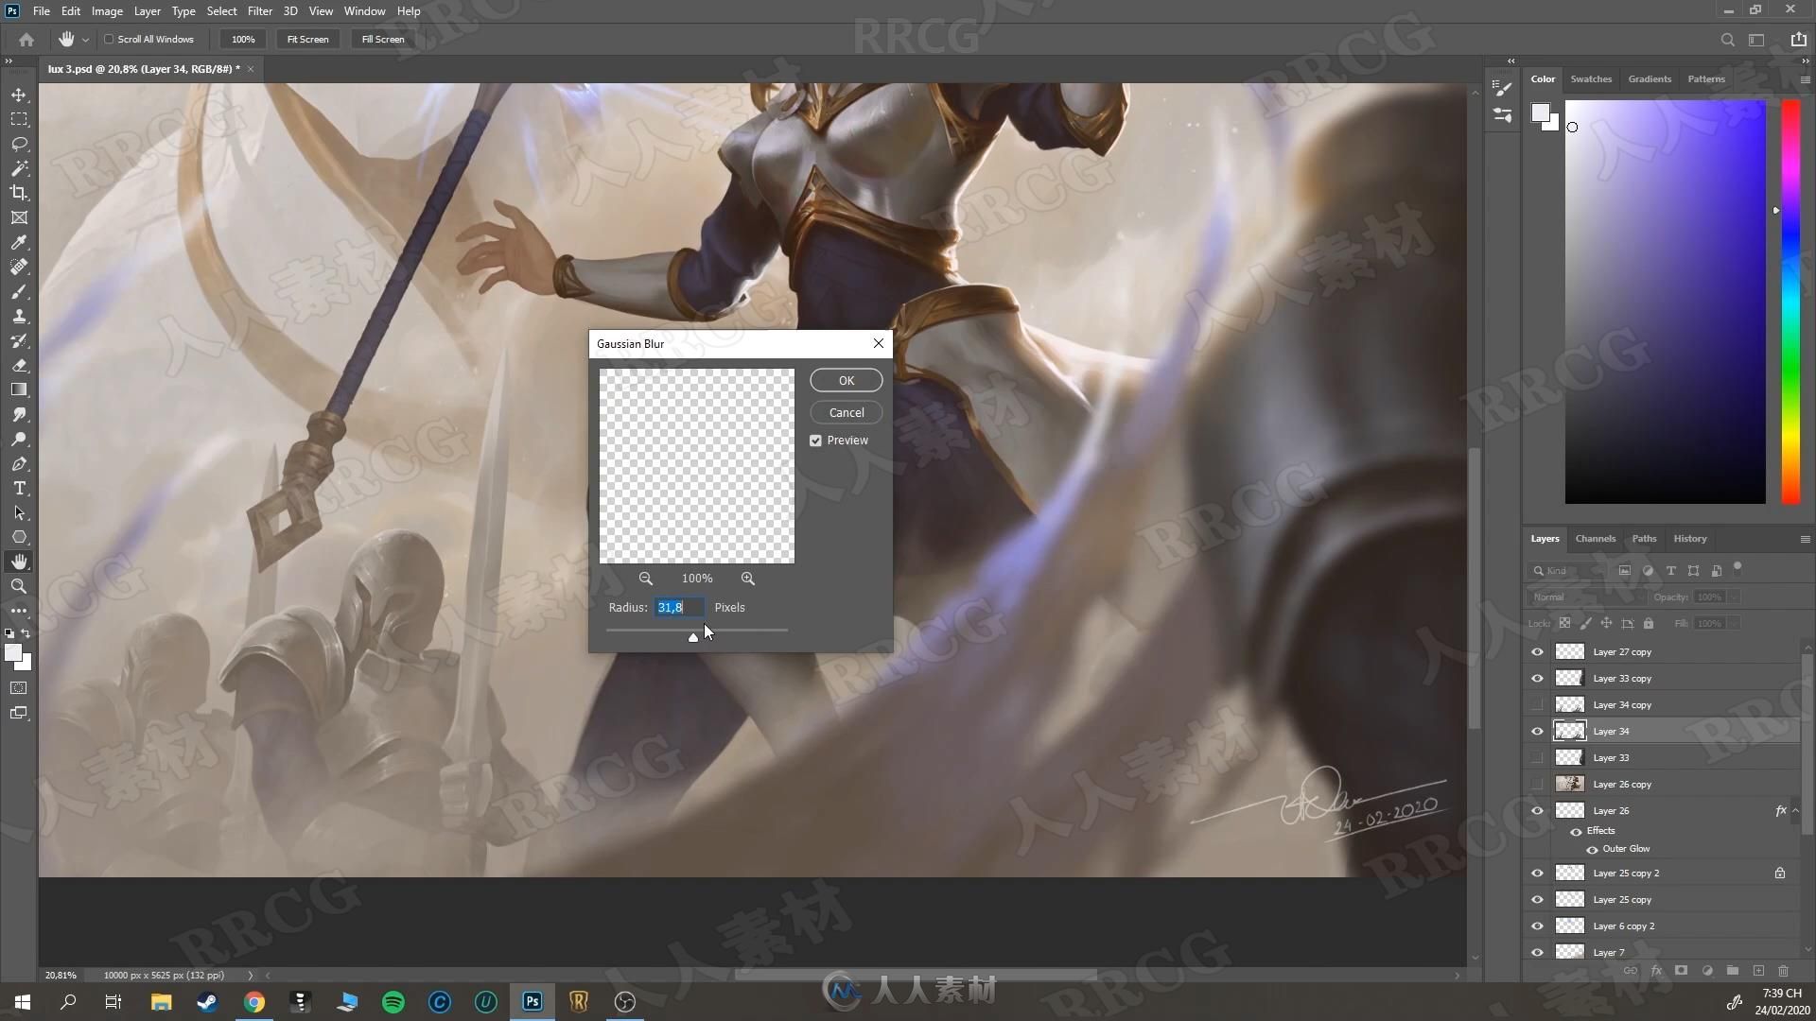Select the Smudge tool
The height and width of the screenshot is (1021, 1816).
pos(19,414)
